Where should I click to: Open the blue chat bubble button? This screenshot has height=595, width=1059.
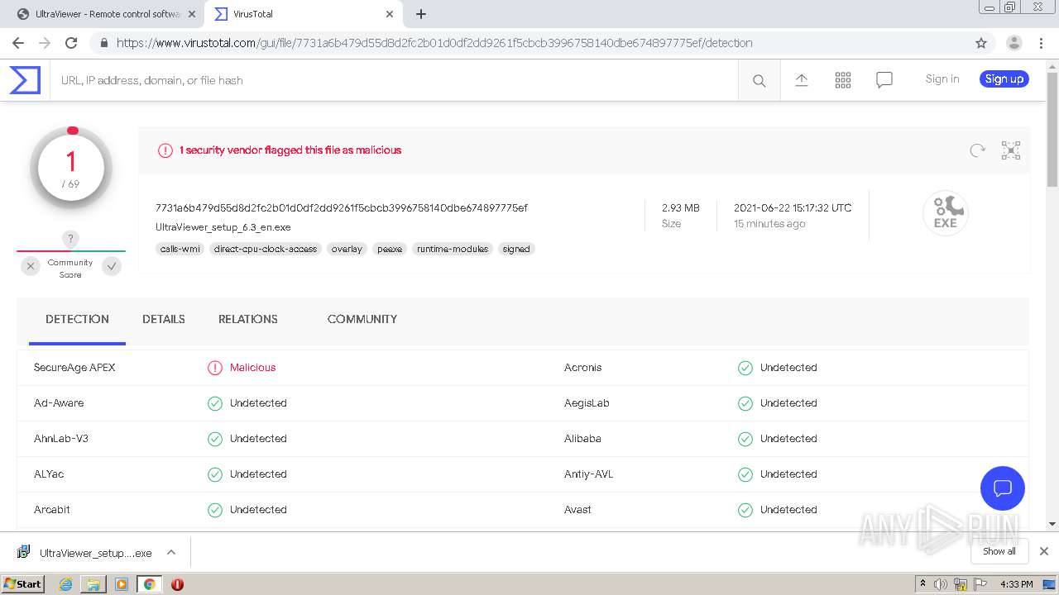(x=1002, y=488)
